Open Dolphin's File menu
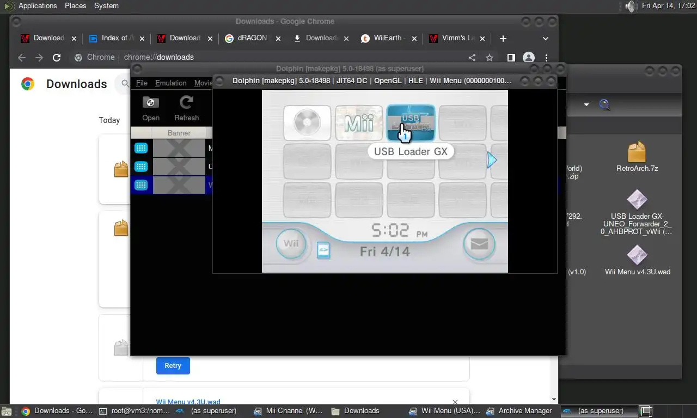 click(x=142, y=83)
